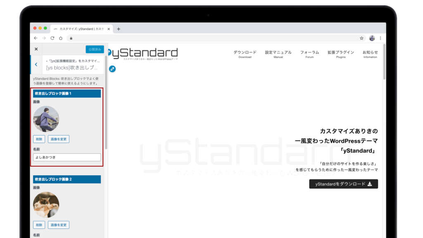
Task: Click the 名前 field containing よしあかつき
Action: tap(67, 157)
